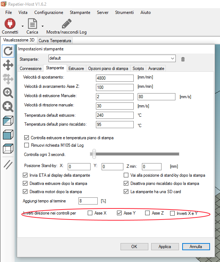Expand the Carica dropdown arrow
The image size is (220, 262).
pos(42,26)
